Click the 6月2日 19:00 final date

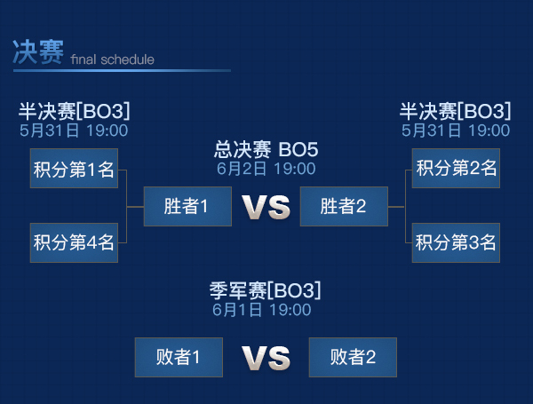click(x=266, y=169)
